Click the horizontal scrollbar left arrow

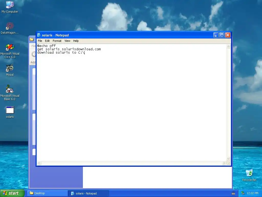(39, 163)
